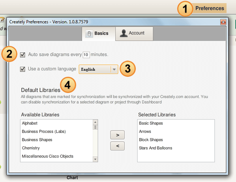Click the remove library < button

[117, 146]
